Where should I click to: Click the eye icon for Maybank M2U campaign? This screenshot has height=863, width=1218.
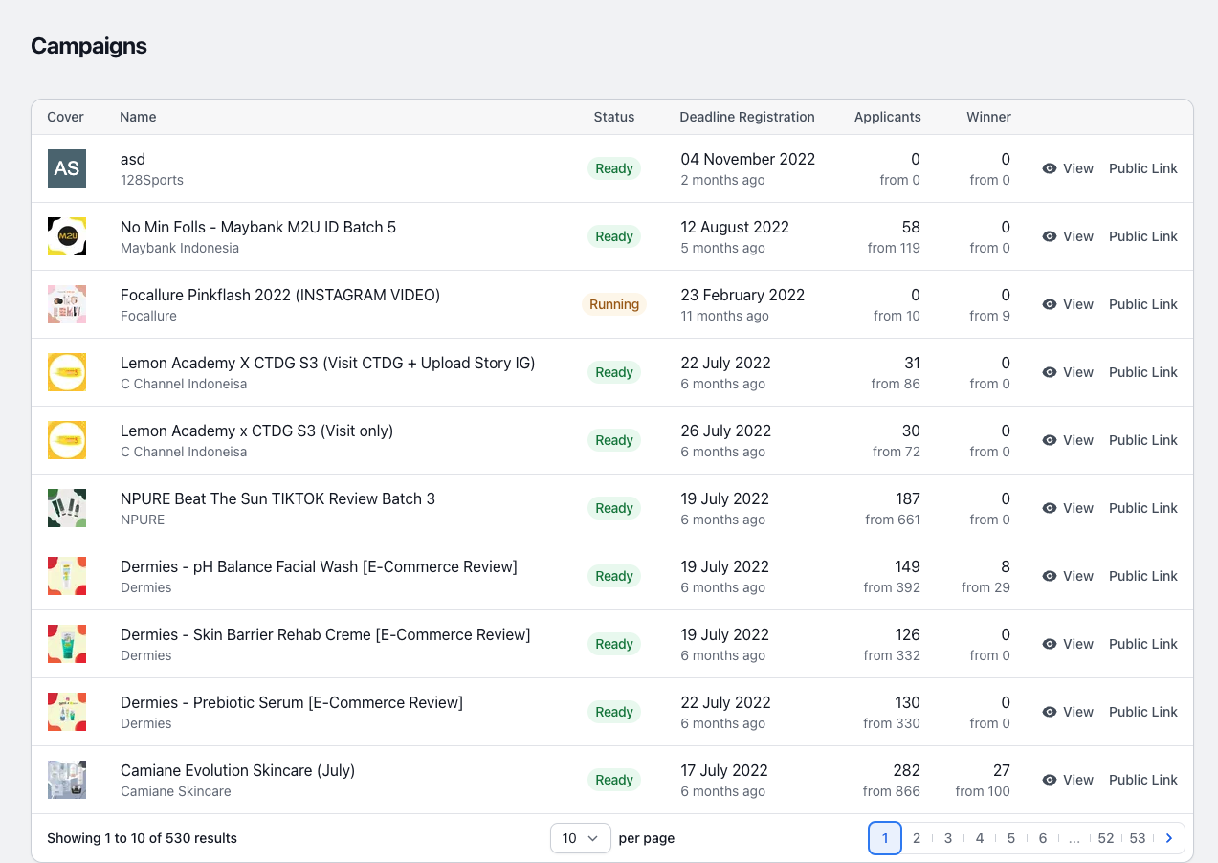click(1050, 236)
